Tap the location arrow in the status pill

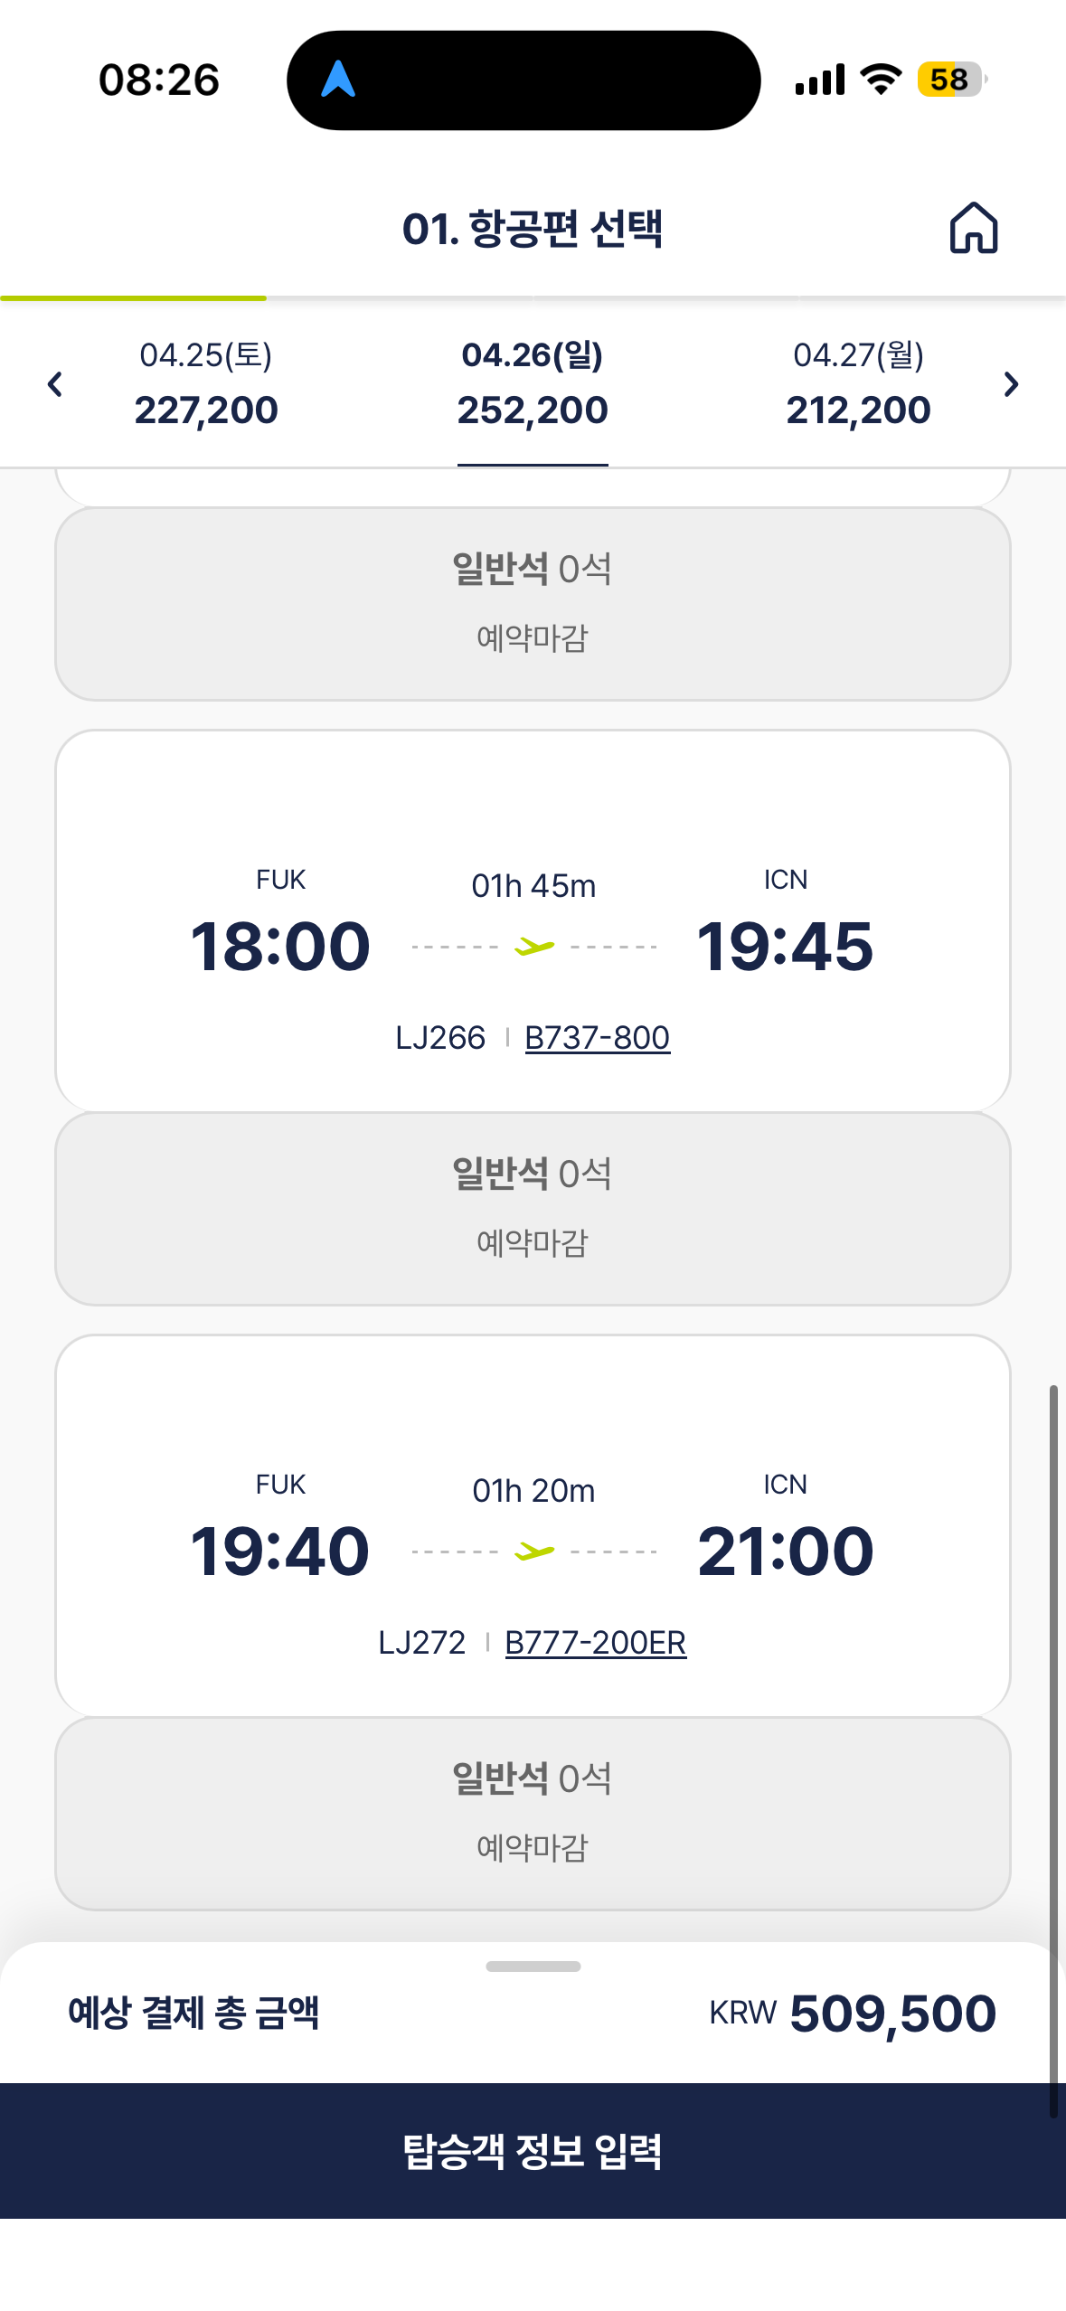[x=338, y=80]
